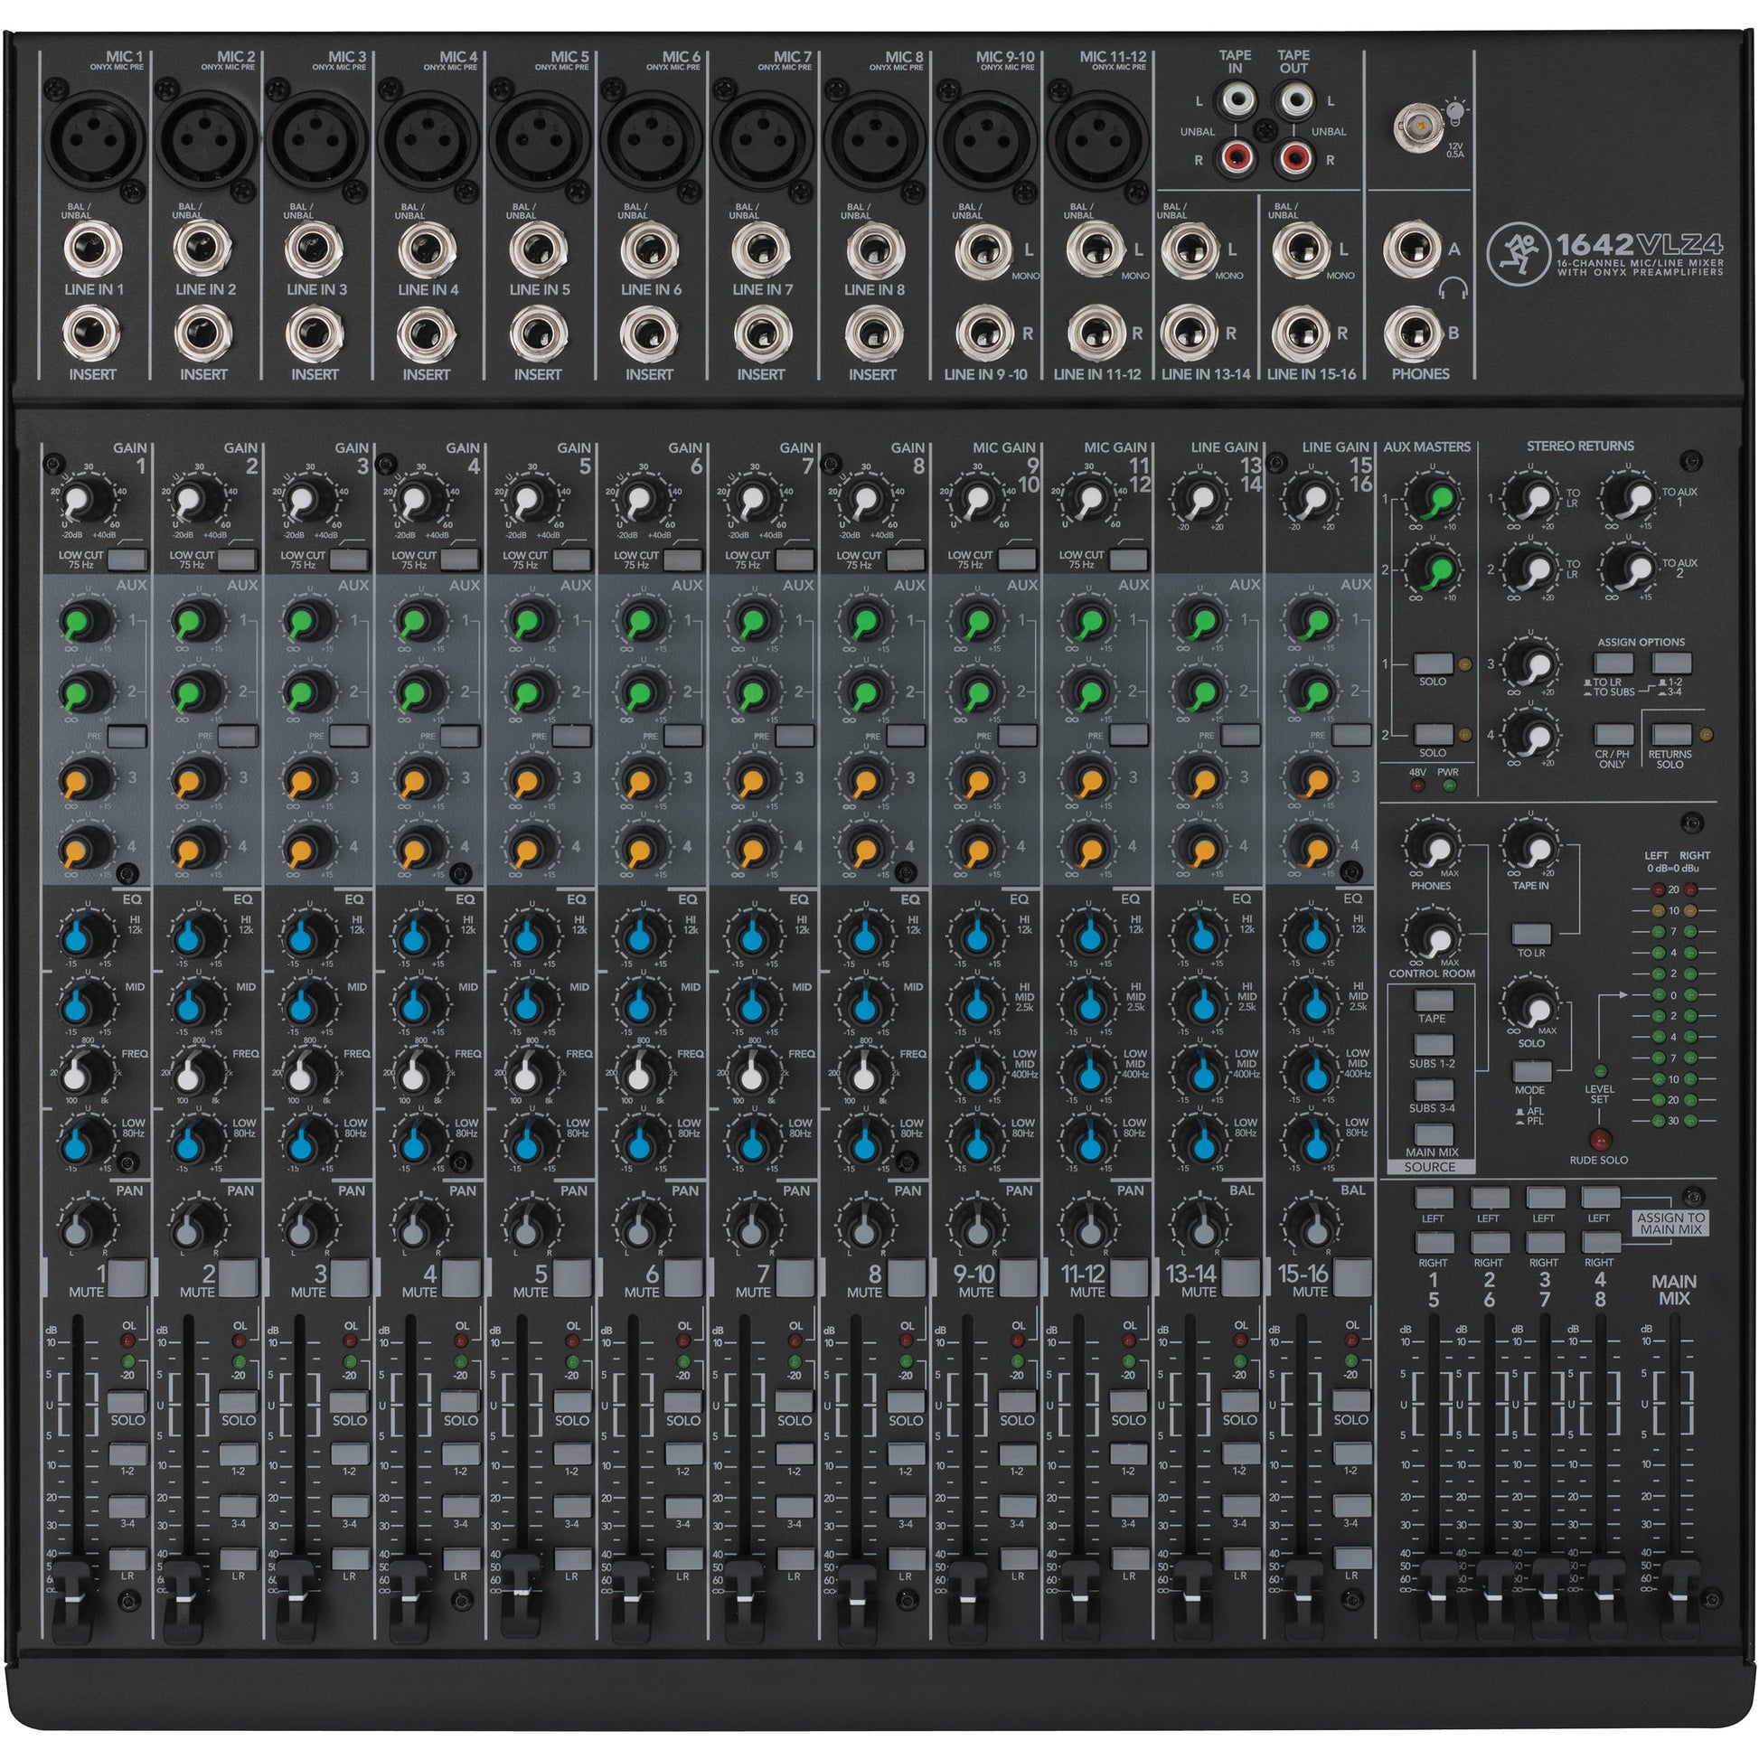This screenshot has width=1759, height=1759.
Task: Toggle the channel 3 AUX PRE switch
Action: [350, 735]
